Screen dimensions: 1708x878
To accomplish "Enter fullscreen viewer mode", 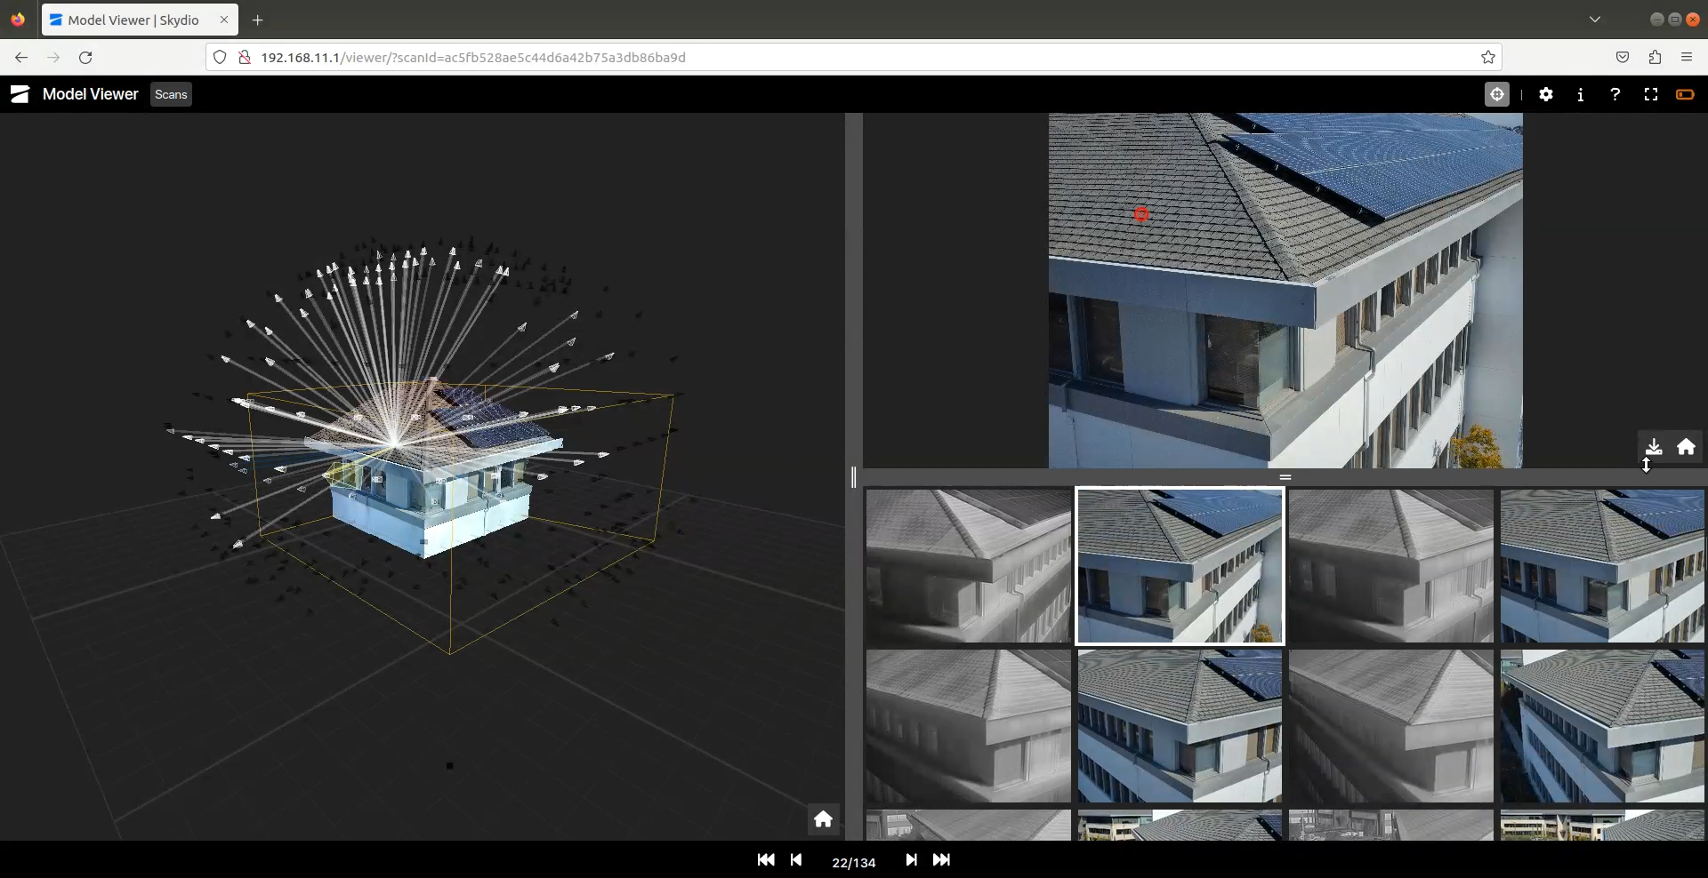I will (x=1651, y=94).
